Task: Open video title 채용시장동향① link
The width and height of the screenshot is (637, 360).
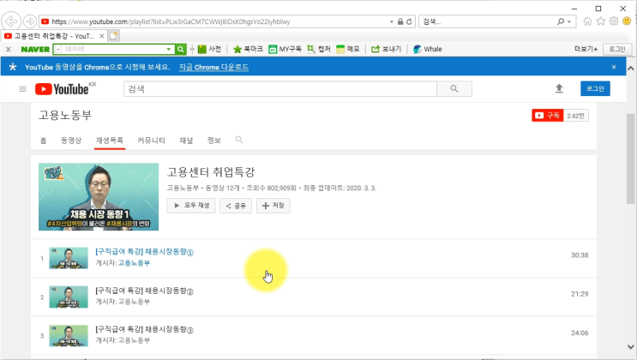Action: 145,252
